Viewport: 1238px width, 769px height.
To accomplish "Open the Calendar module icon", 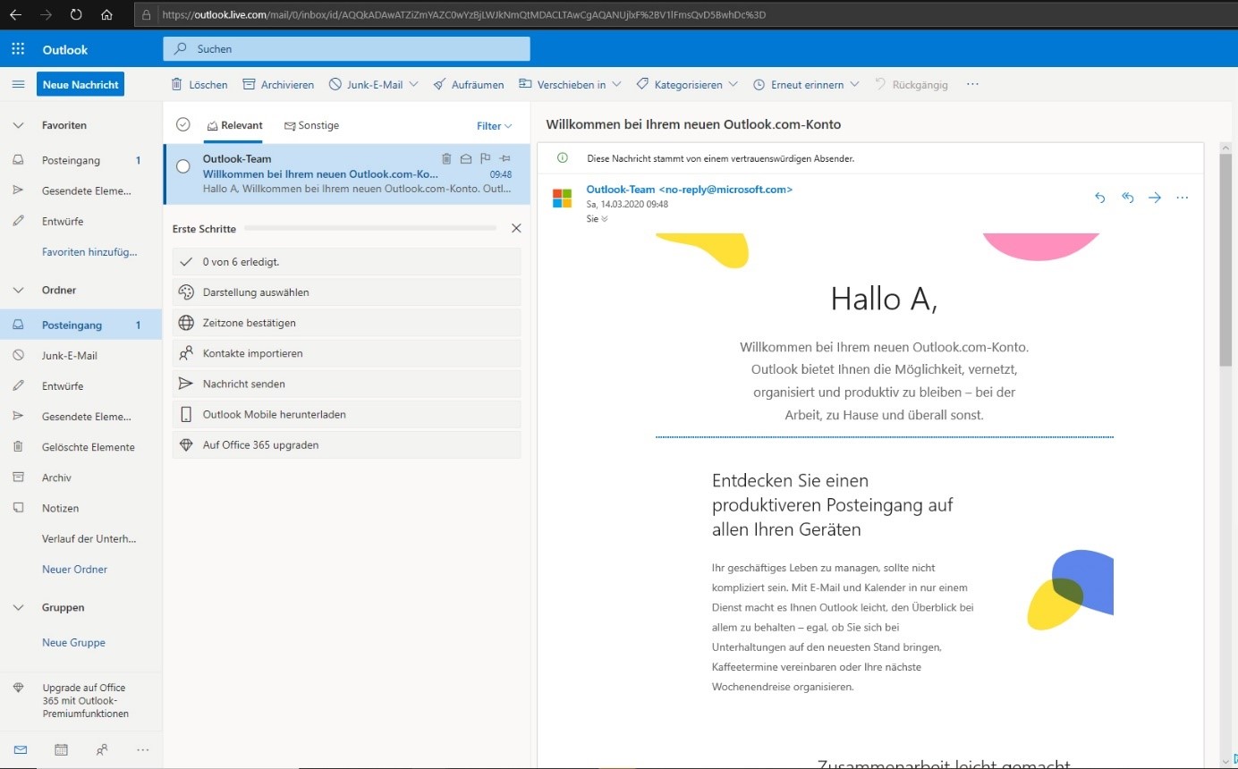I will (x=61, y=749).
